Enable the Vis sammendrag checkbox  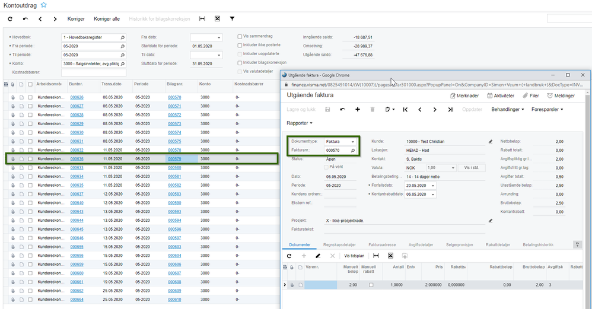point(240,37)
